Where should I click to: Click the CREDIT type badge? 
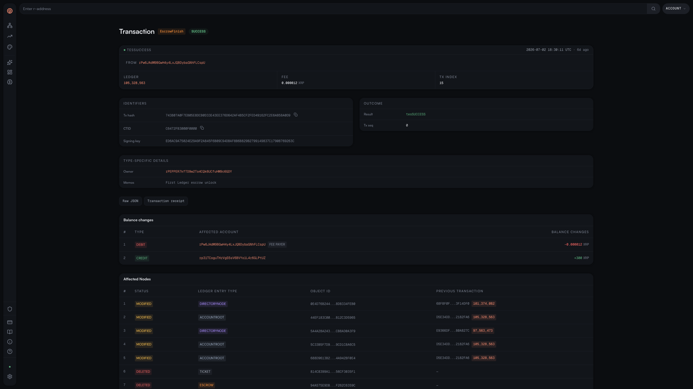(142, 258)
